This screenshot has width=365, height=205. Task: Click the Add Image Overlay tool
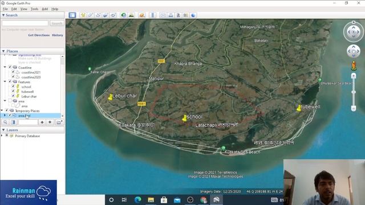(x=106, y=15)
